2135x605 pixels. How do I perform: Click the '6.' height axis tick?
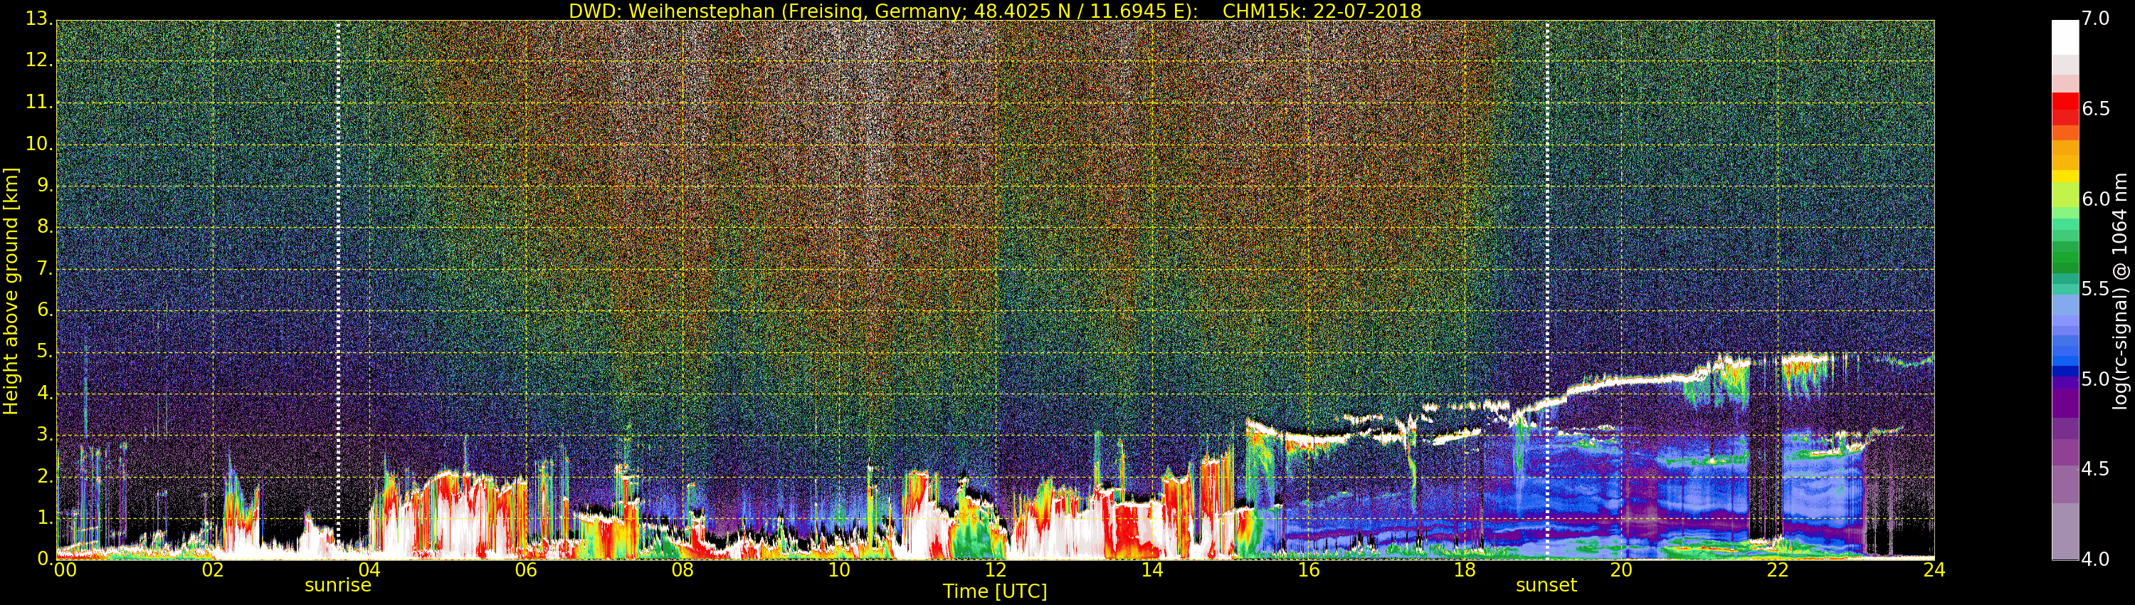click(x=46, y=311)
